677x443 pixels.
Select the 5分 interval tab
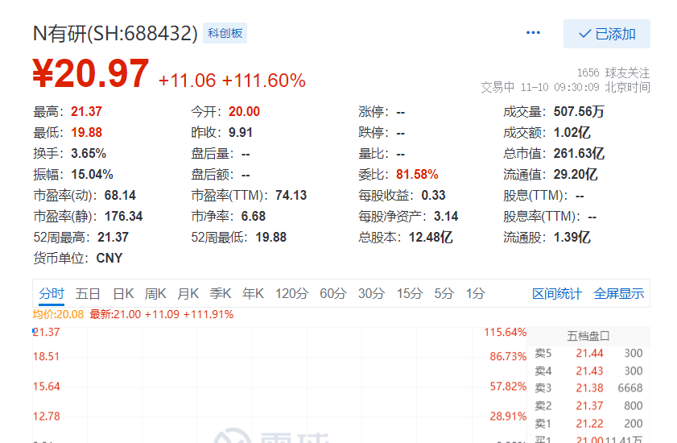pyautogui.click(x=444, y=294)
